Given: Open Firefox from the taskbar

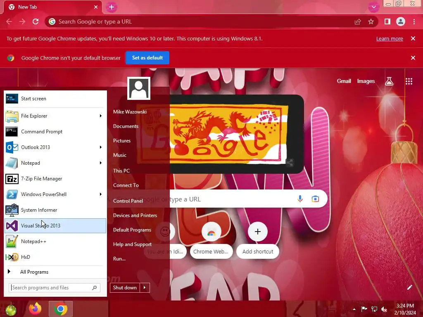Looking at the screenshot, I should [35, 309].
